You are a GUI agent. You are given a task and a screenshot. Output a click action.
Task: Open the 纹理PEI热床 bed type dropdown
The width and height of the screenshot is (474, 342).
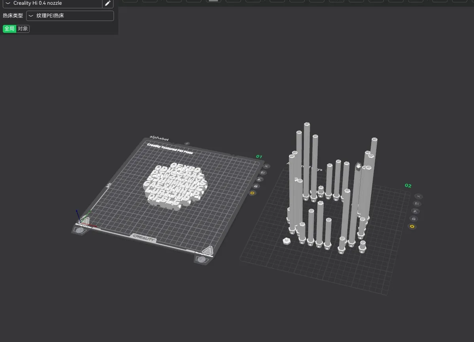click(x=70, y=16)
